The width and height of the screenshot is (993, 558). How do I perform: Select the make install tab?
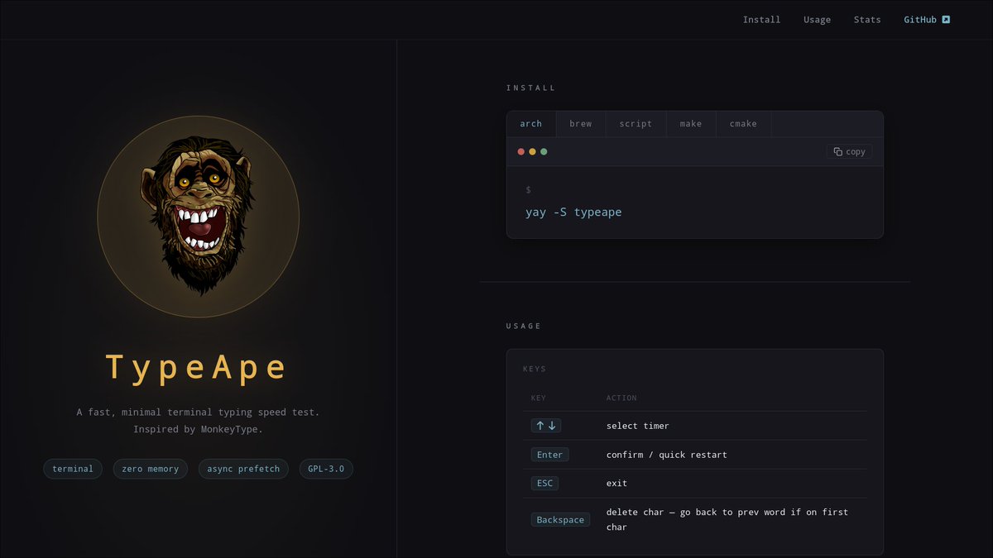tap(691, 124)
